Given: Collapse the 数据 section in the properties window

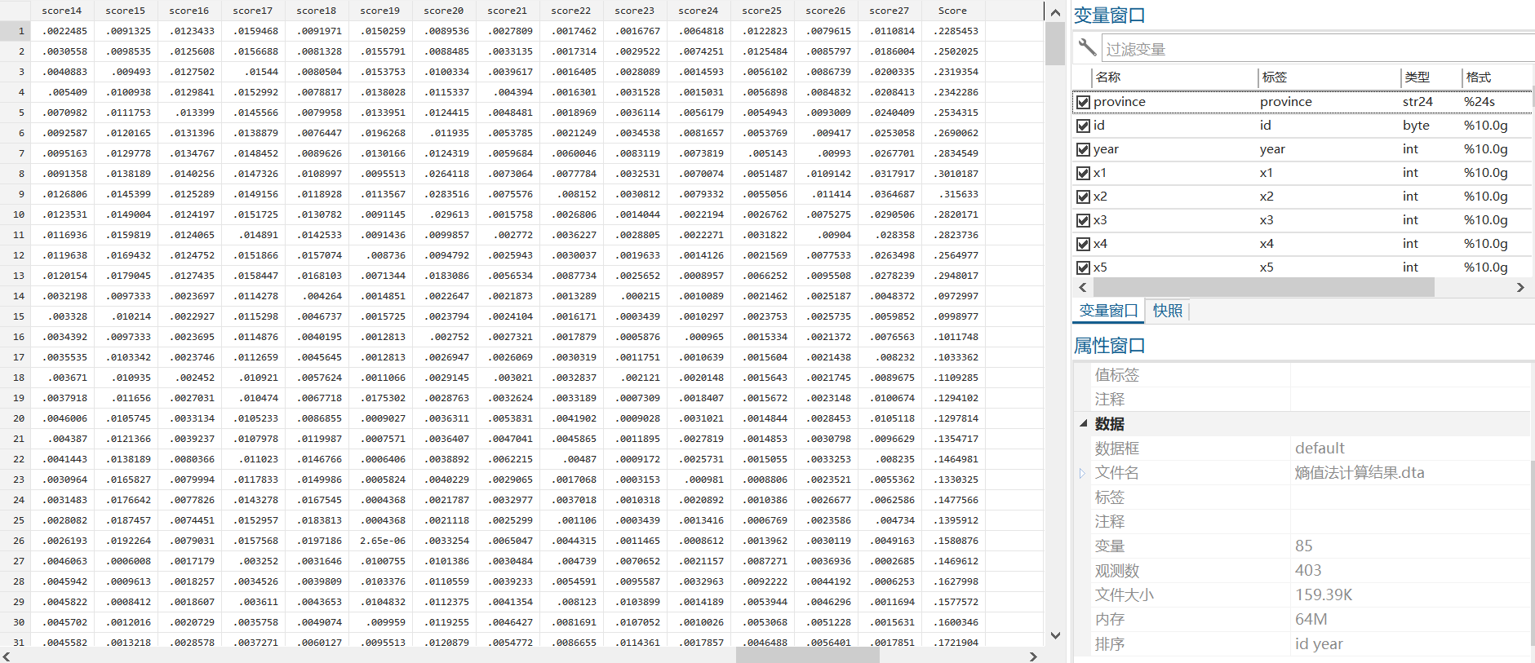Looking at the screenshot, I should click(1084, 423).
